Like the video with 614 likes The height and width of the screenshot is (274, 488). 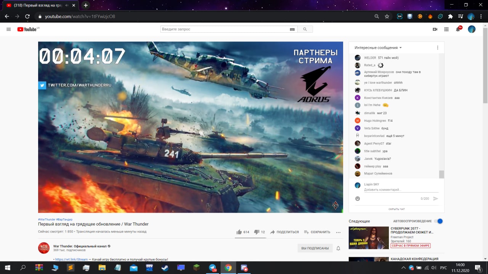point(242,232)
